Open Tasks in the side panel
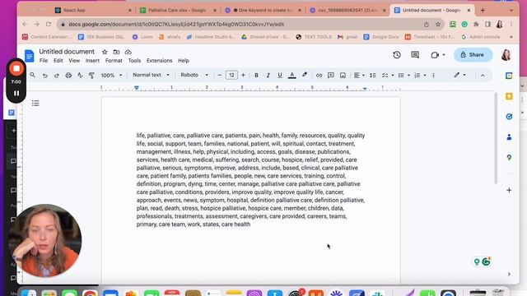The width and height of the screenshot is (527, 296). [x=509, y=117]
